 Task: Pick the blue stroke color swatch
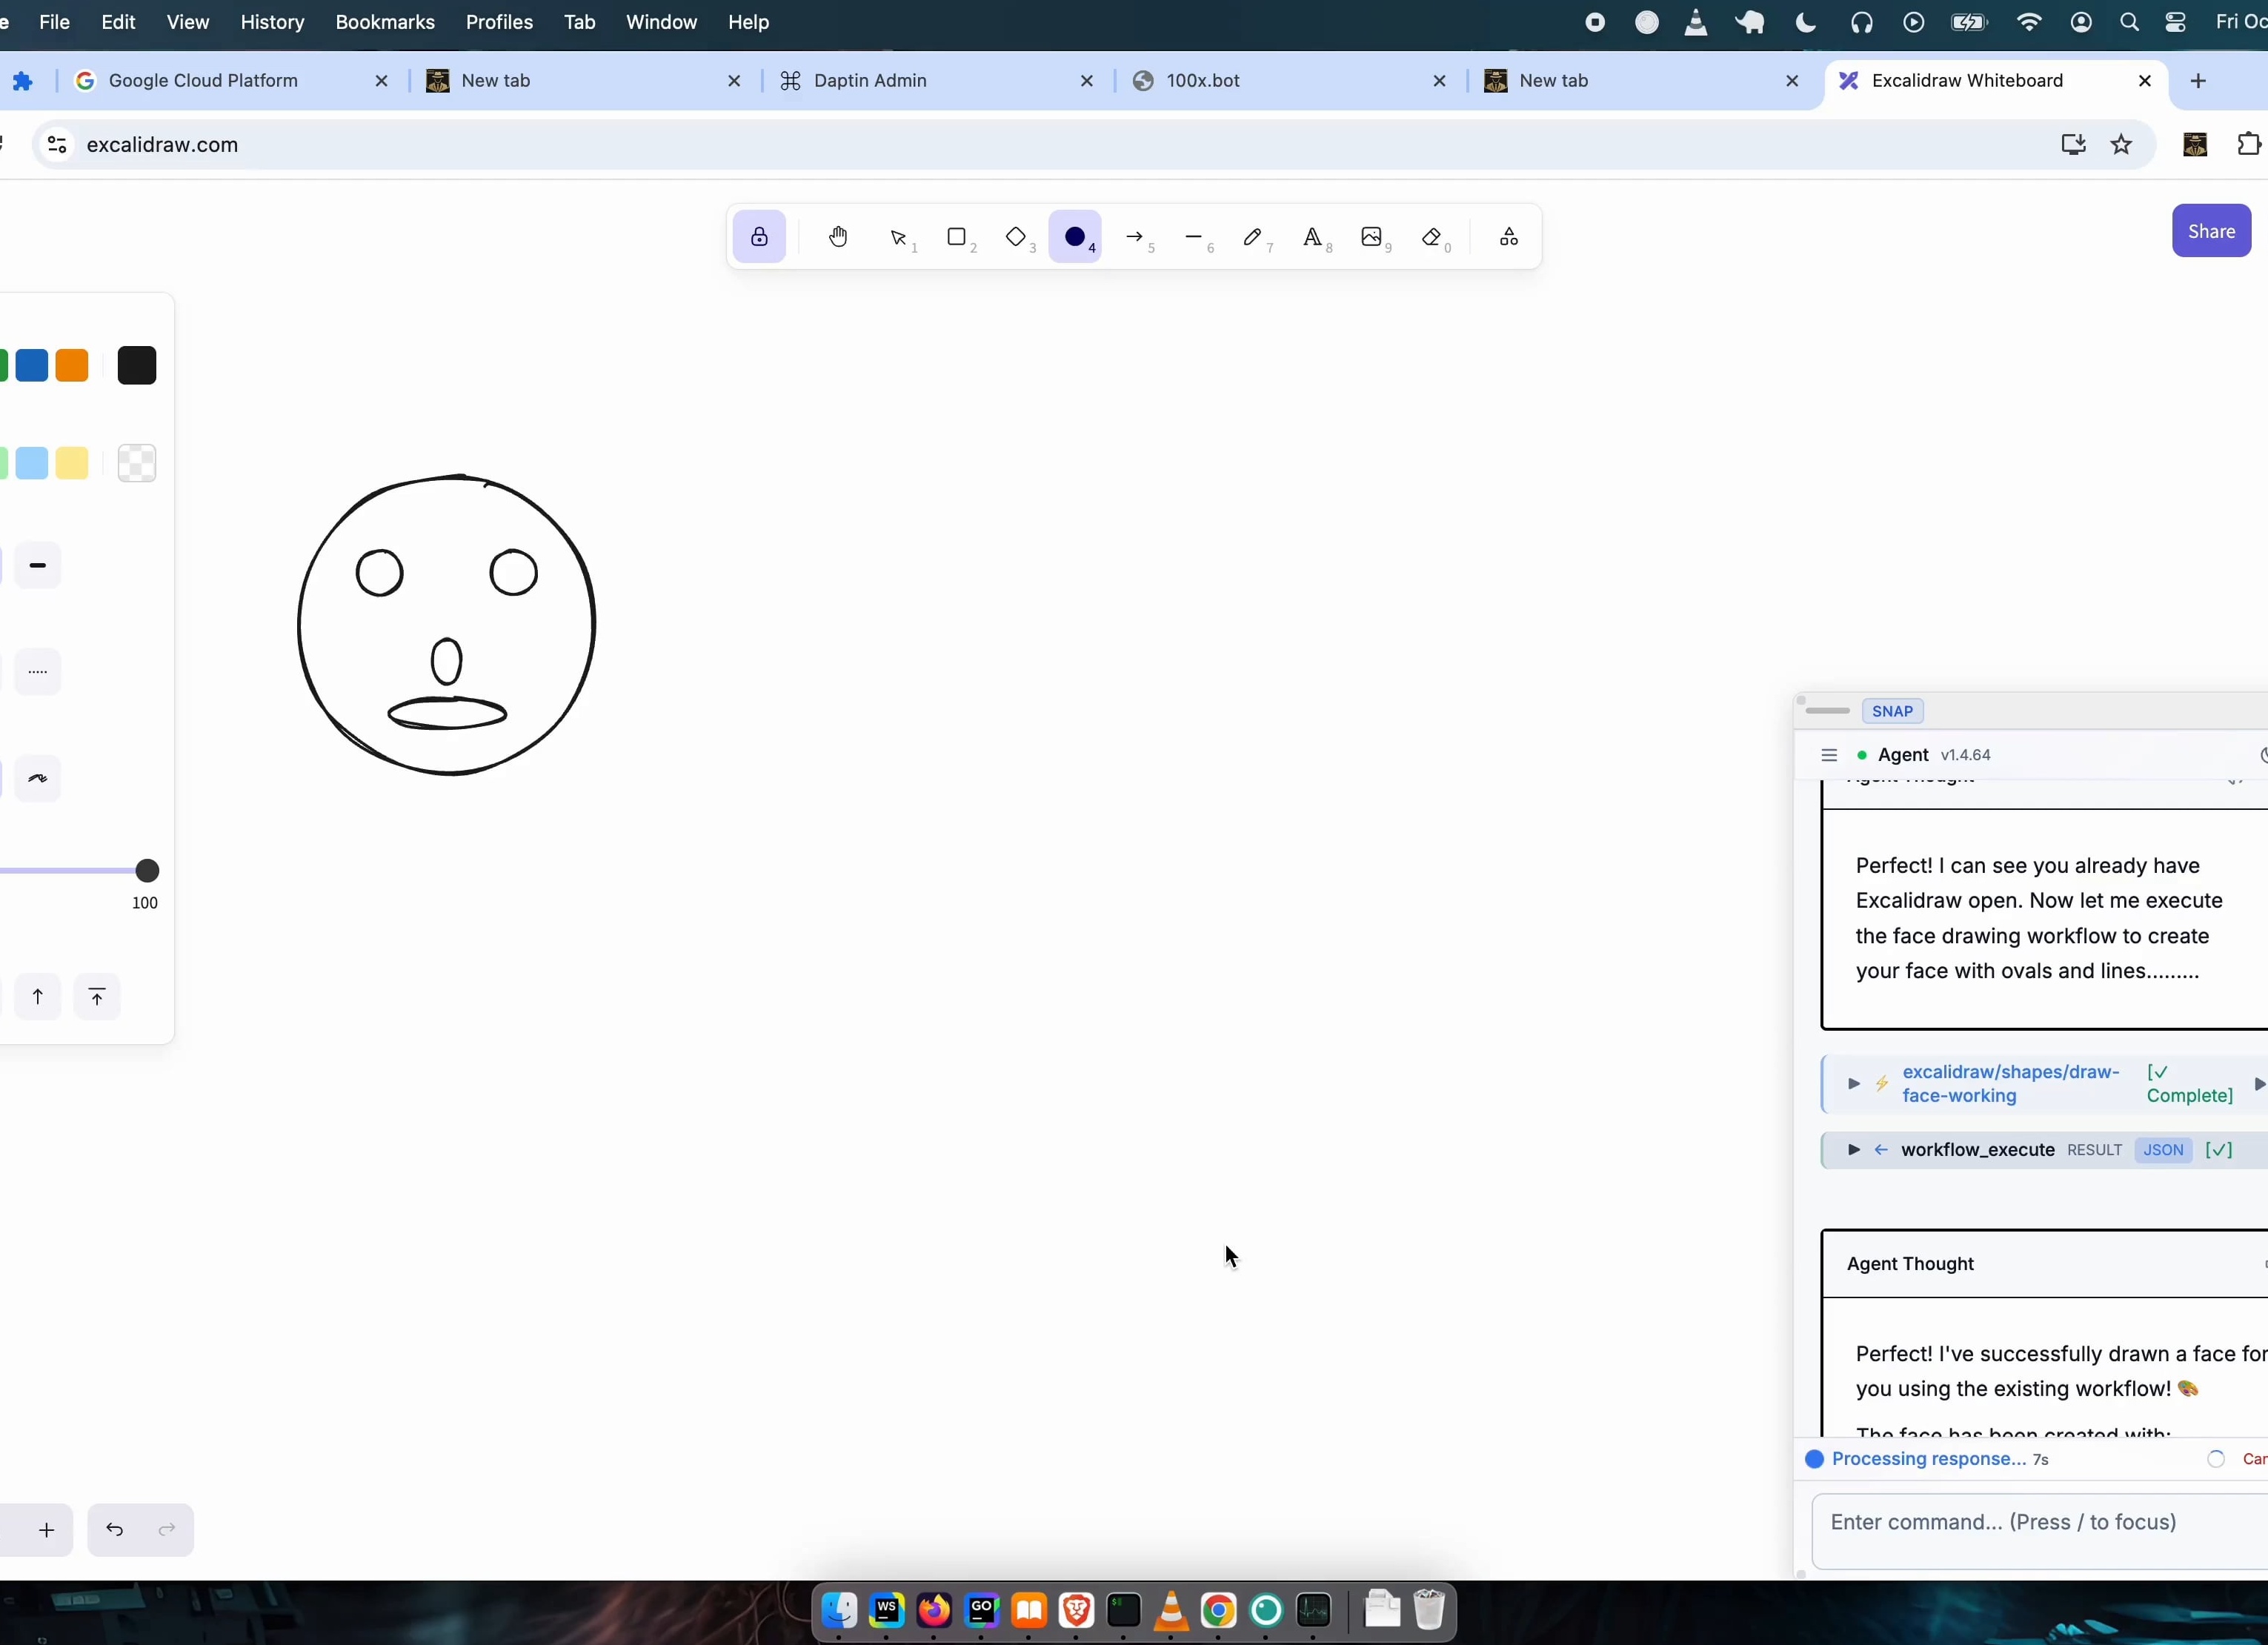point(32,366)
